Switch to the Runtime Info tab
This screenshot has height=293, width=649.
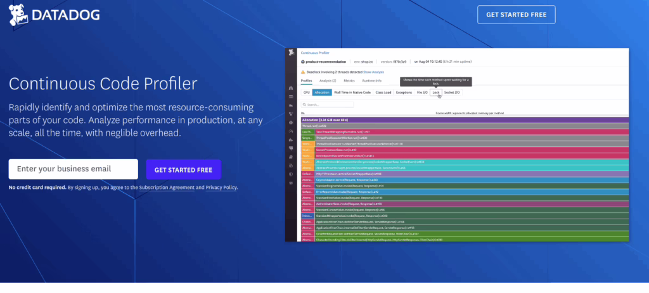coord(371,81)
